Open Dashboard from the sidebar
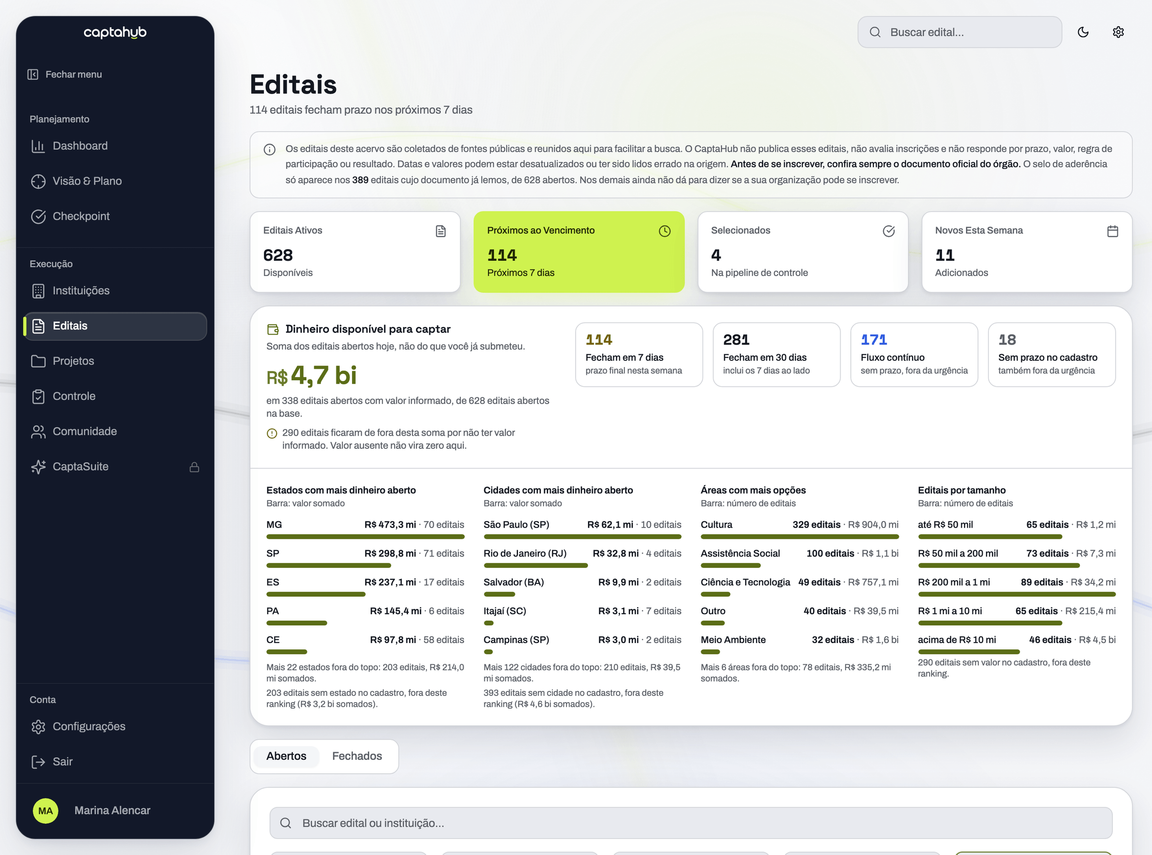This screenshot has height=855, width=1152. 115,146
